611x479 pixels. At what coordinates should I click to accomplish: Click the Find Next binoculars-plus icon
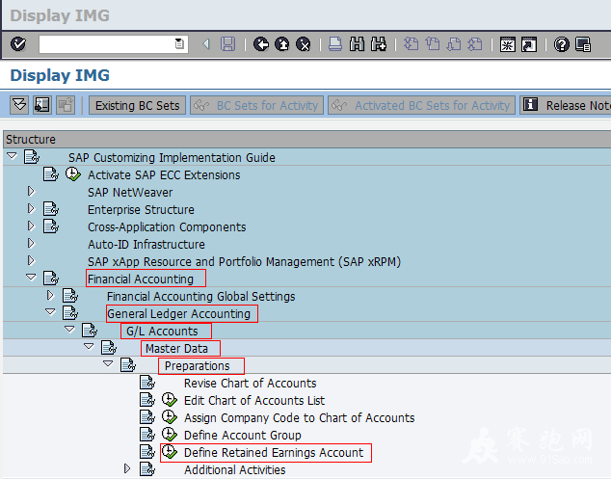379,44
